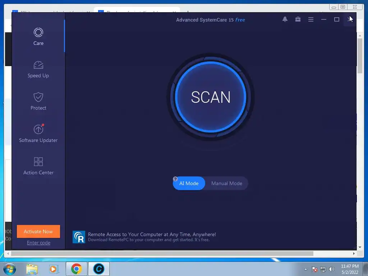Switch to AI Mode
This screenshot has width=368, height=276.
point(189,183)
